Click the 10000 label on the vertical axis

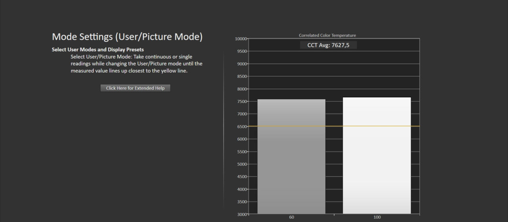(241, 39)
